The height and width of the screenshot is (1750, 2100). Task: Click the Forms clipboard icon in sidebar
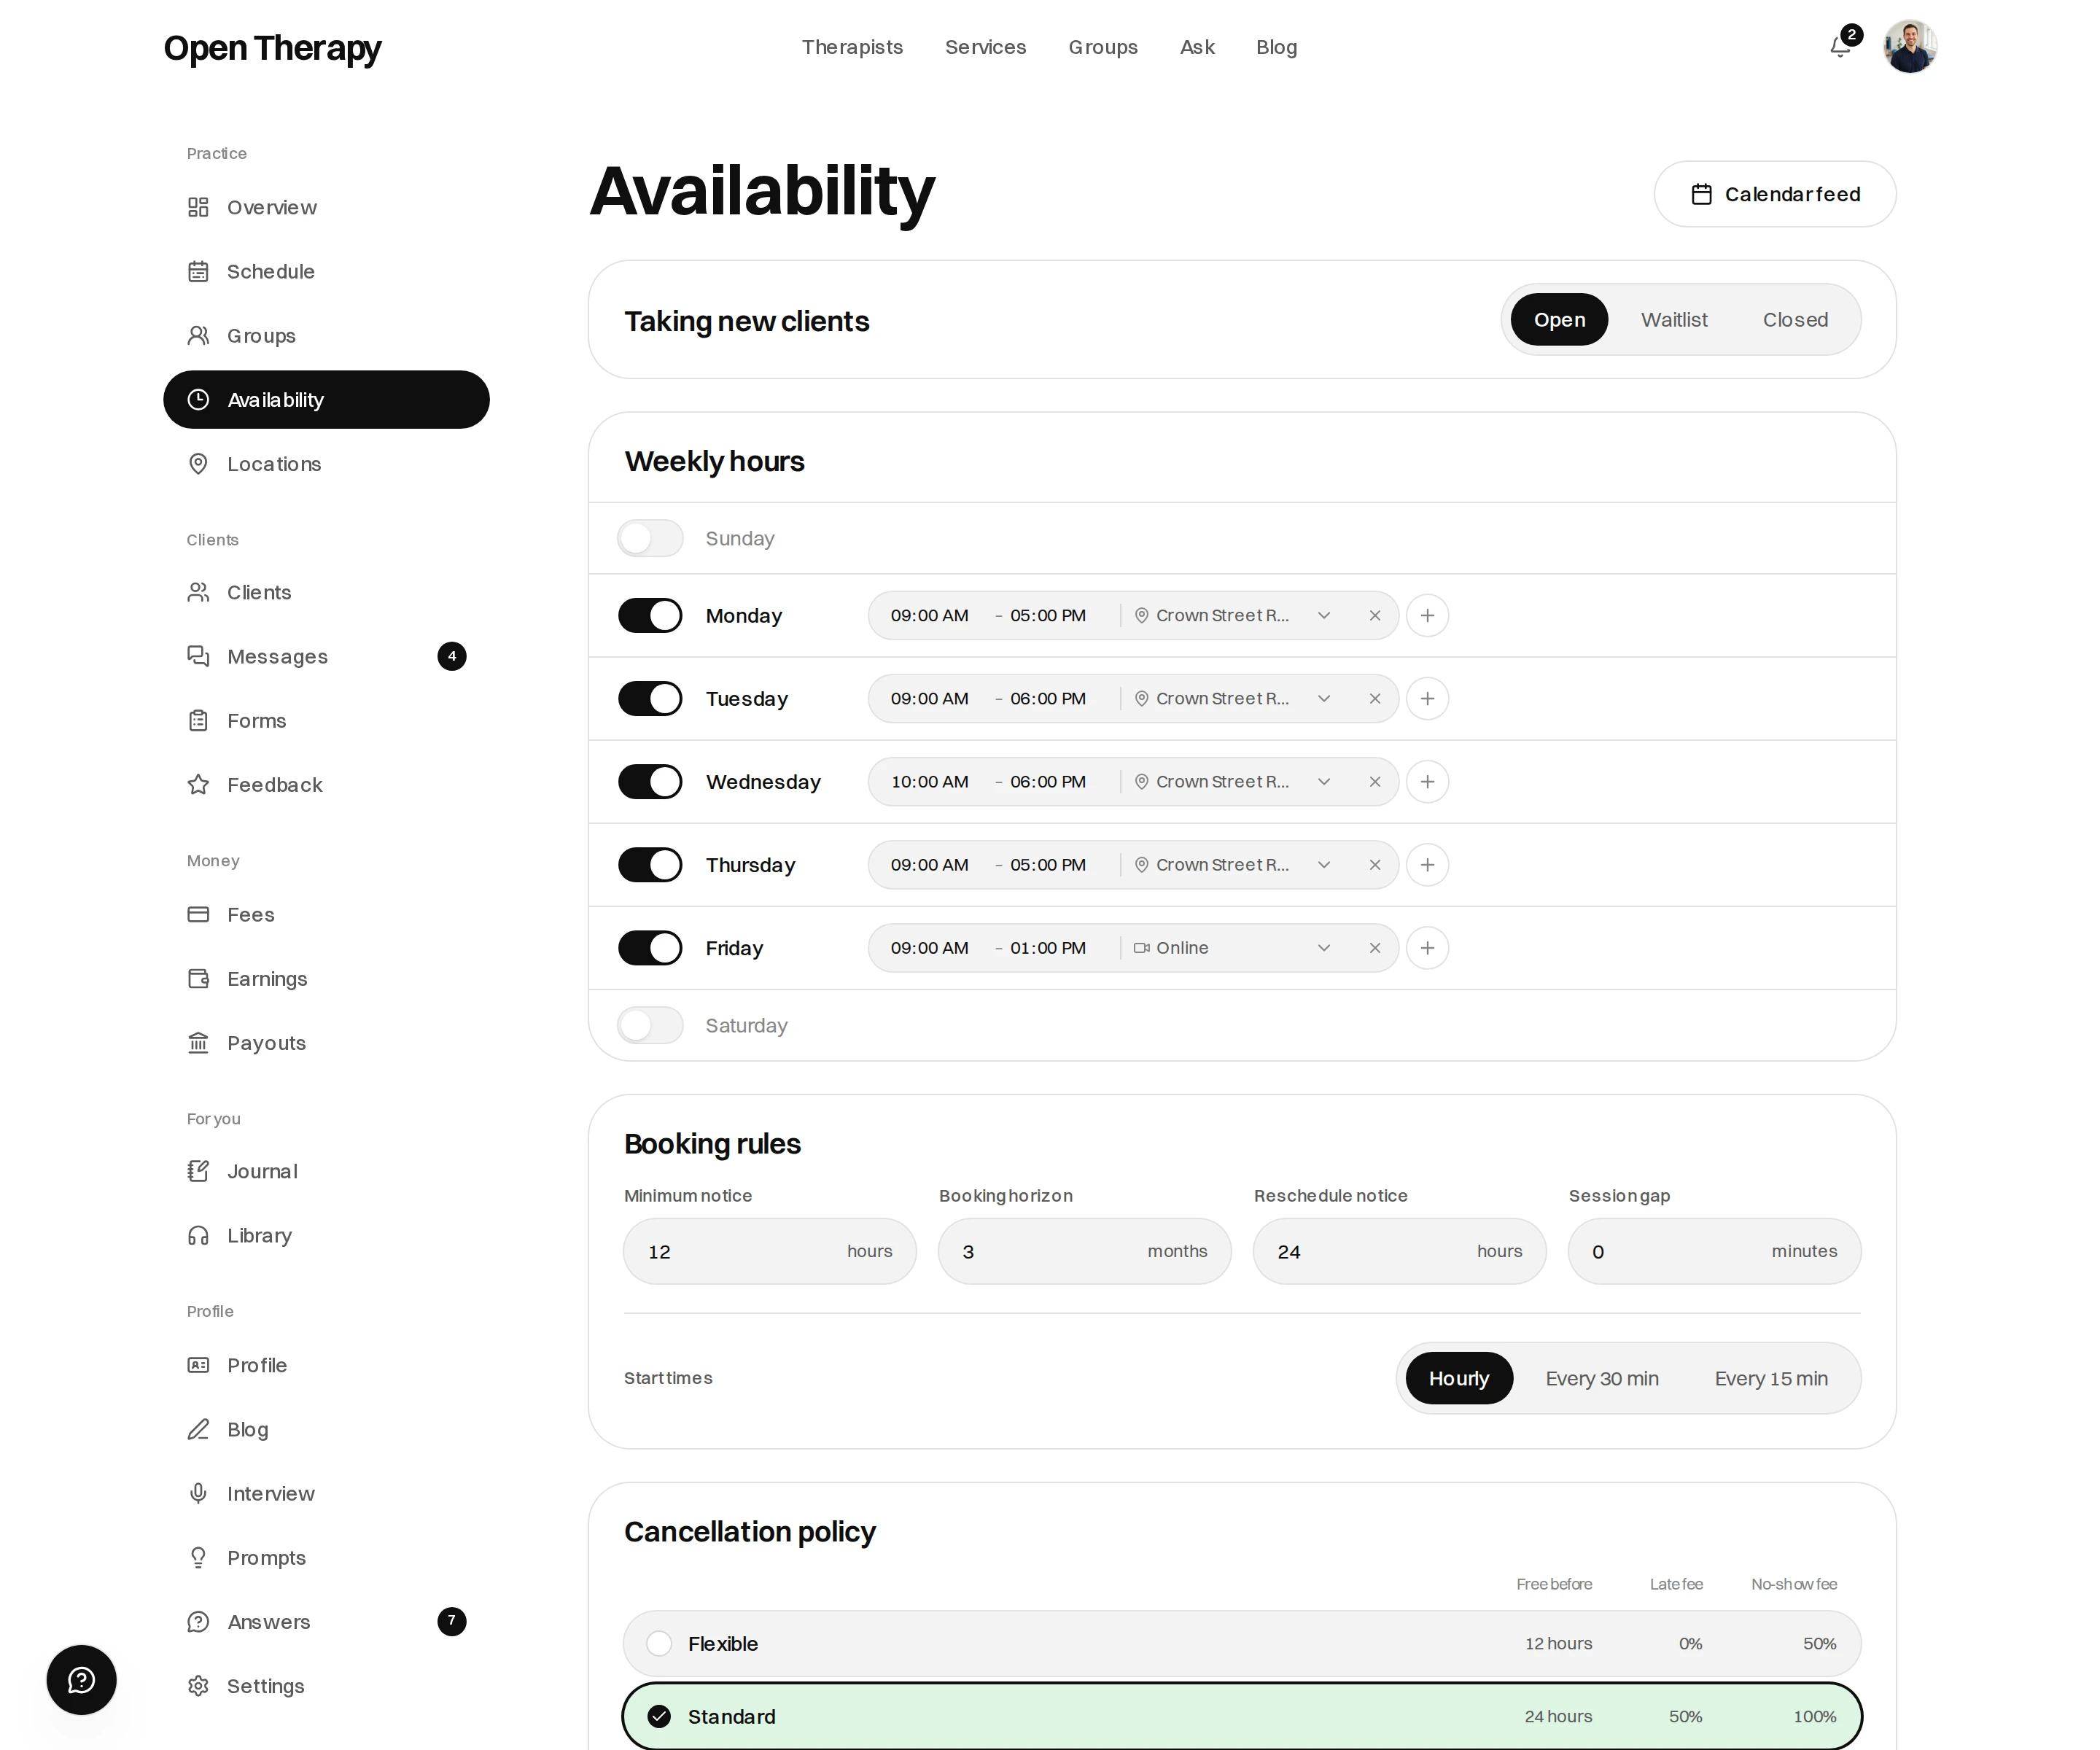coord(198,720)
